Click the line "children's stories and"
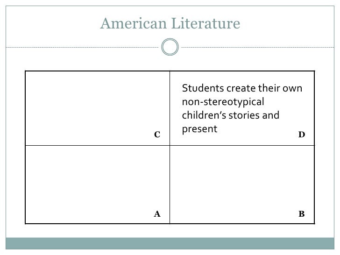Screen dimensions: 340x255 tap(230, 115)
